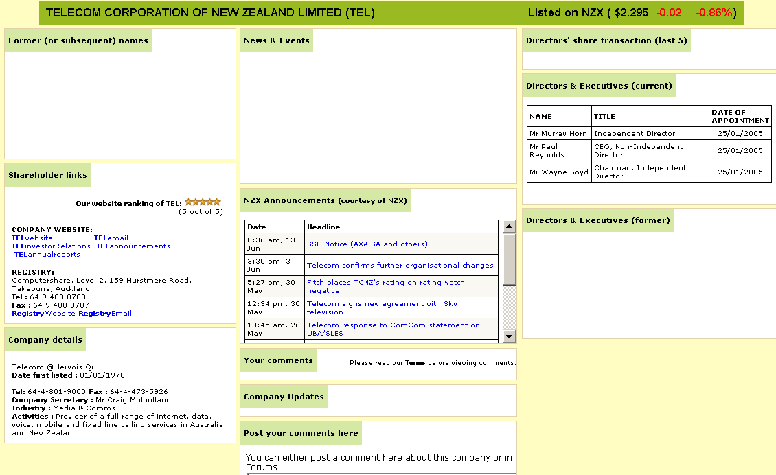The image size is (776, 475).
Task: Click the 8:36 am, 13 Jun date cell
Action: coord(275,244)
